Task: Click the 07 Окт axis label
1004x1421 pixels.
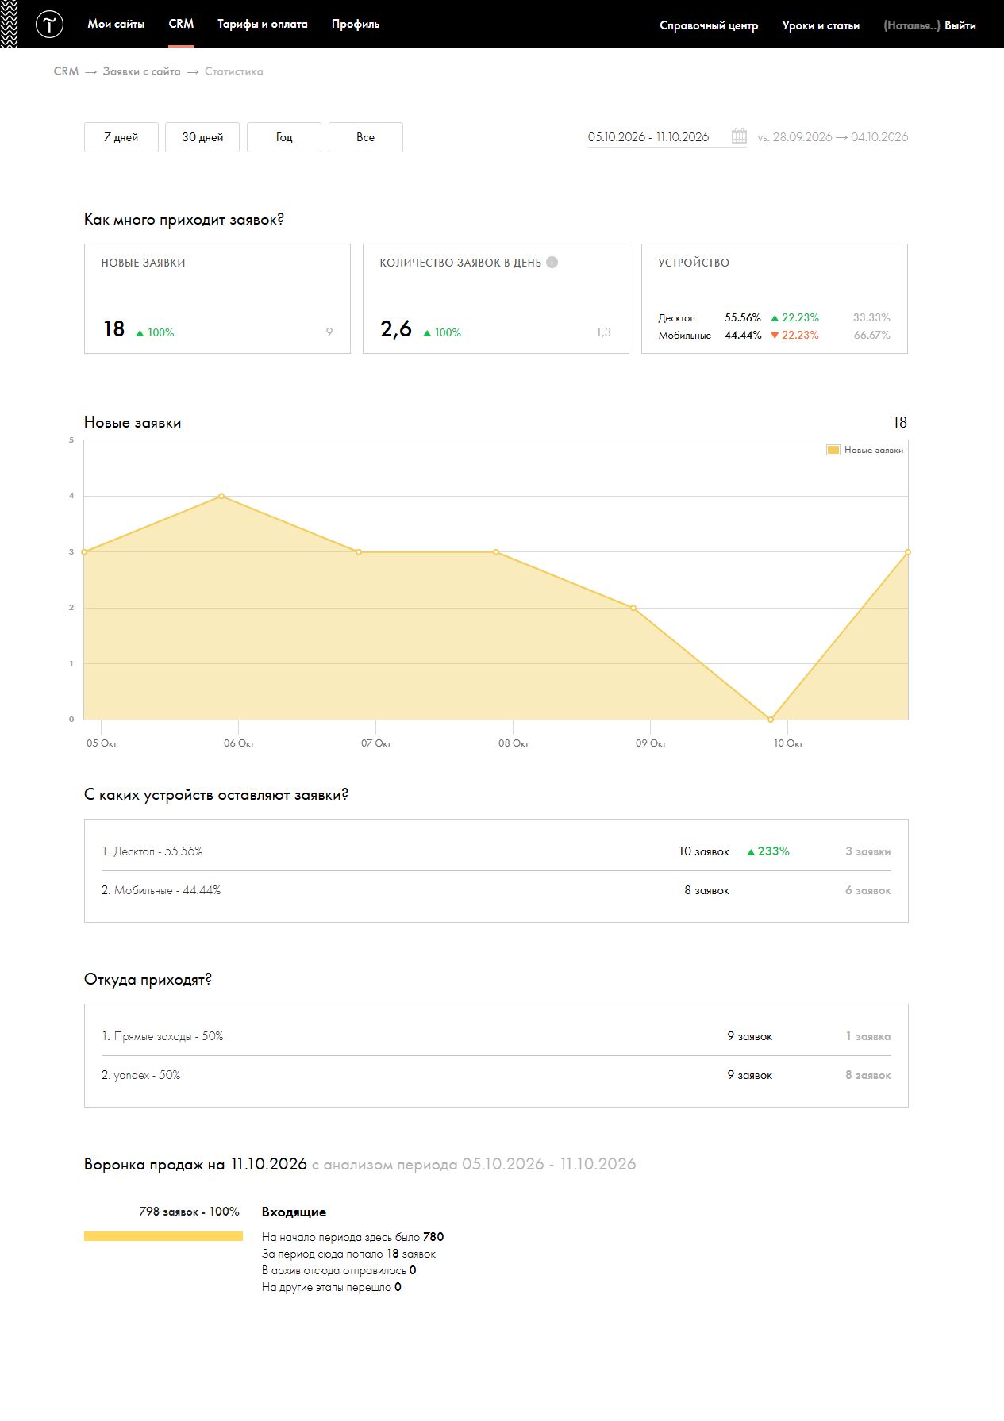Action: [x=376, y=743]
